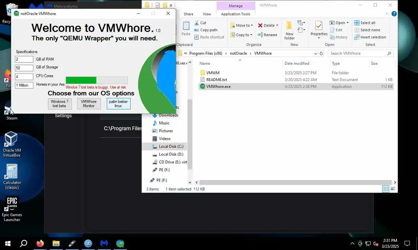Click the GB of Storage input field
This screenshot has height=250, width=418.
(x=24, y=68)
